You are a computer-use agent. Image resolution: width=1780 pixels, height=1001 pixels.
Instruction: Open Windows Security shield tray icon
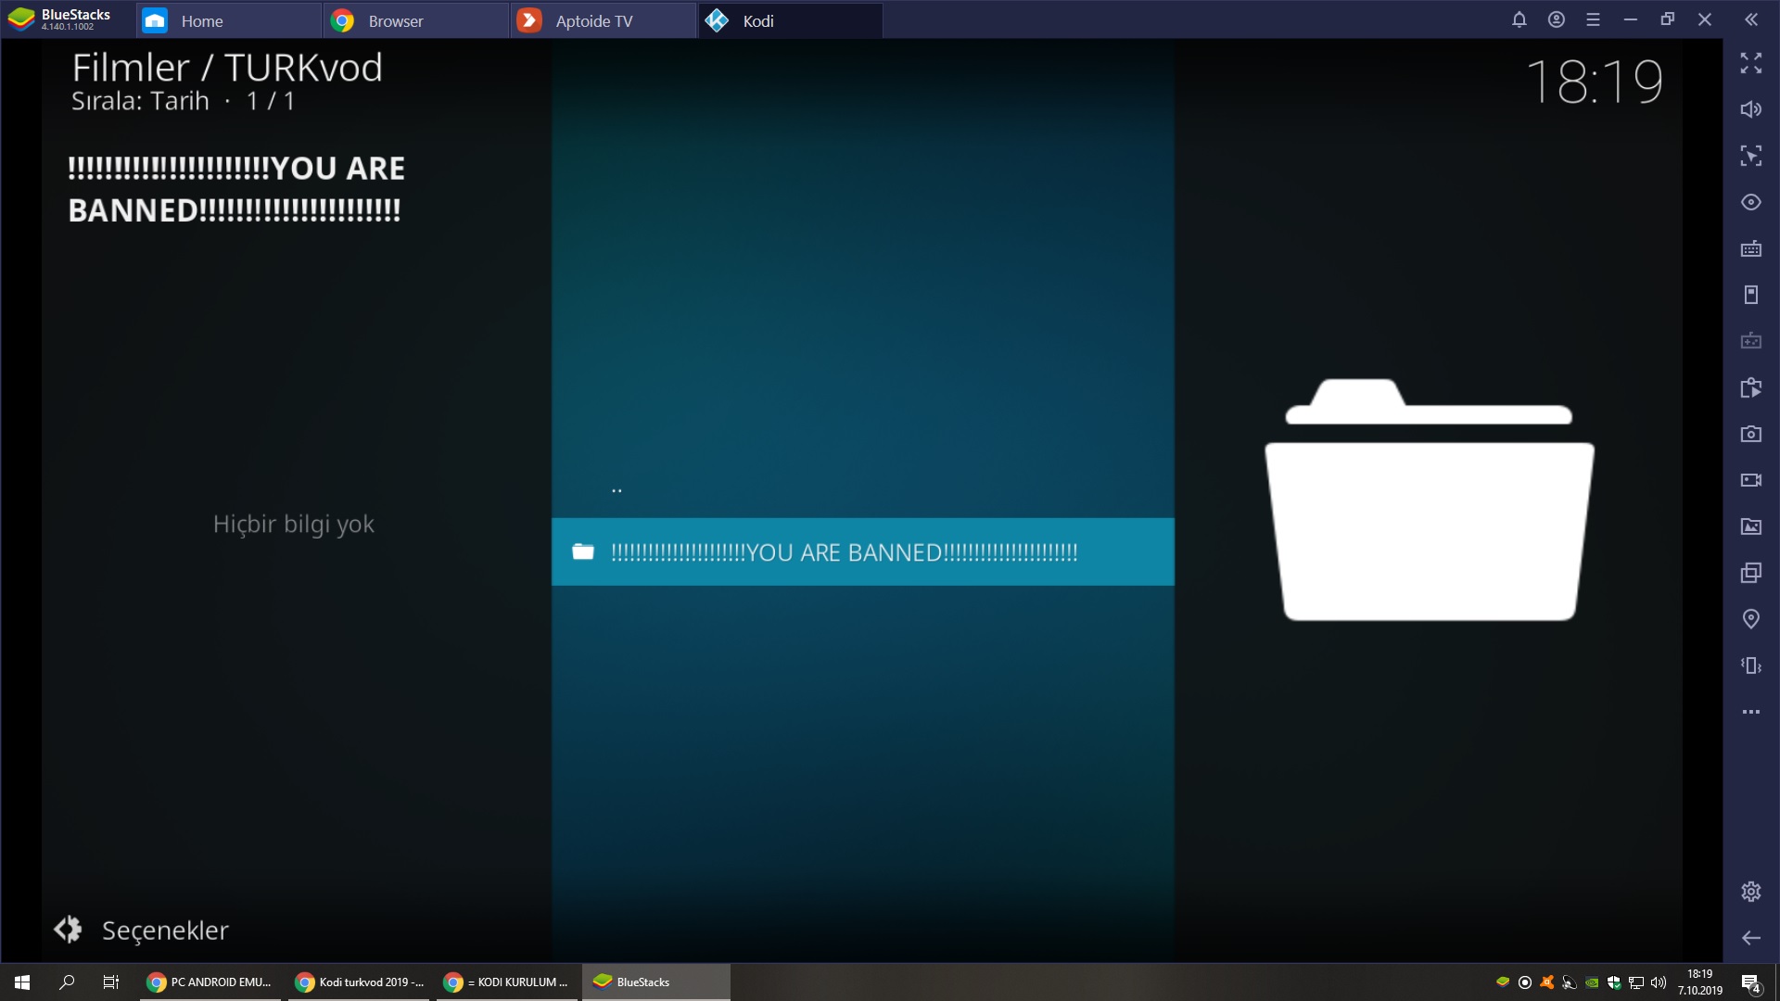pyautogui.click(x=1614, y=982)
